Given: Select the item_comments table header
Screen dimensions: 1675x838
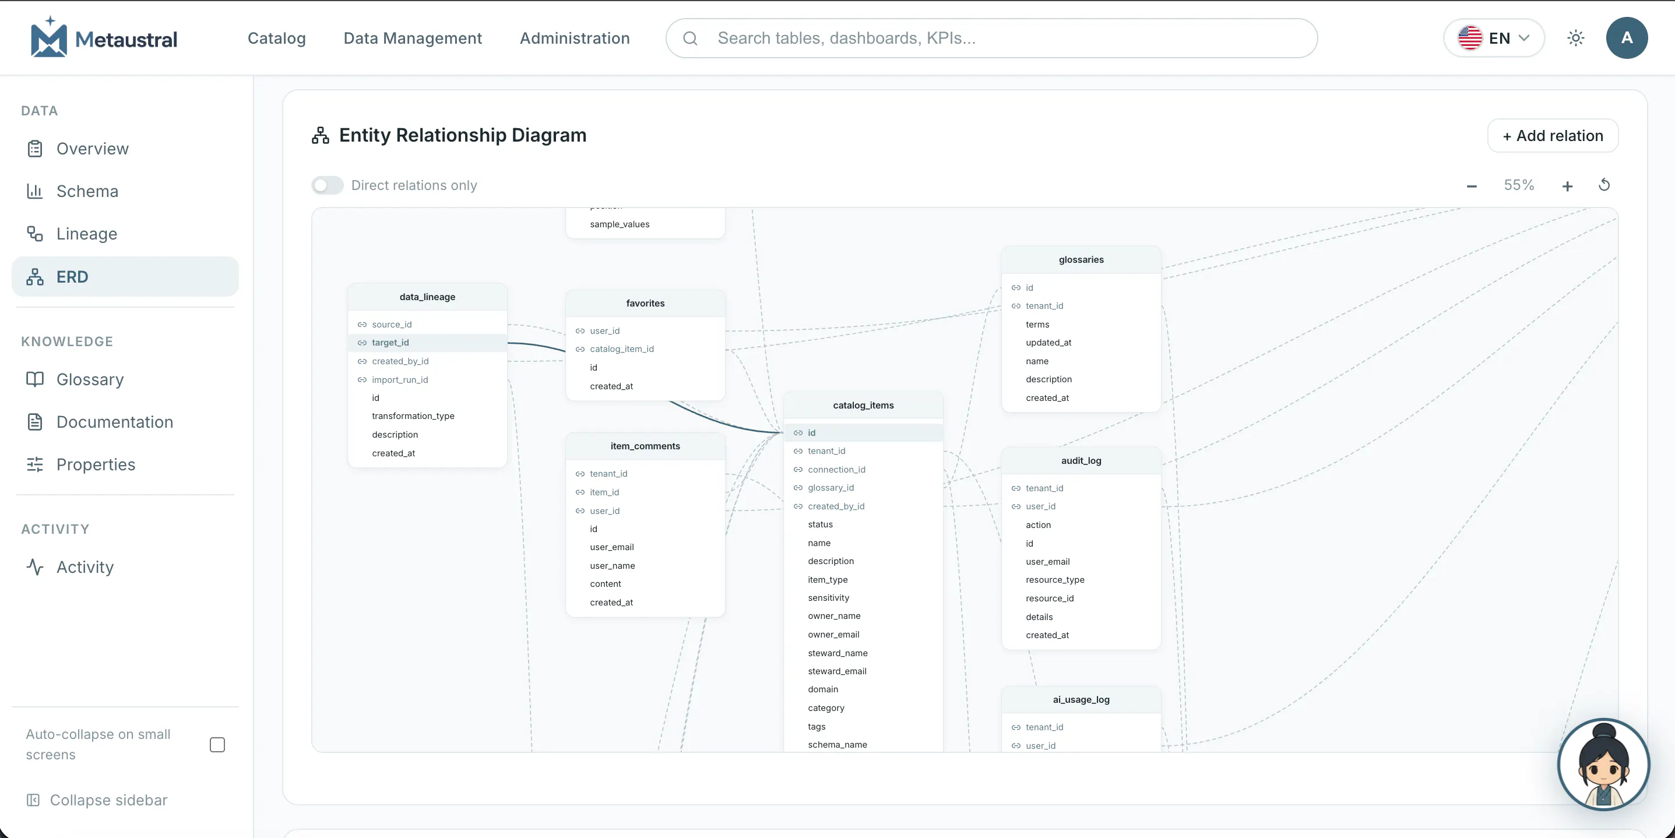Looking at the screenshot, I should pos(645,446).
